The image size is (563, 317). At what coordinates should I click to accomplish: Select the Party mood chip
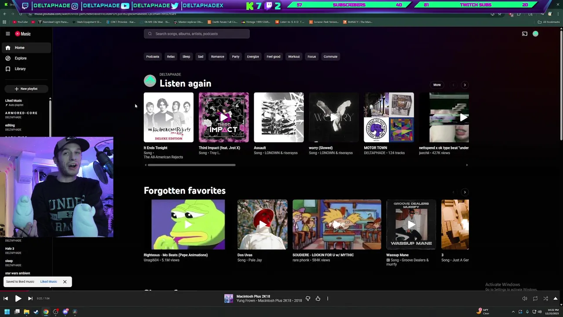pyautogui.click(x=236, y=57)
